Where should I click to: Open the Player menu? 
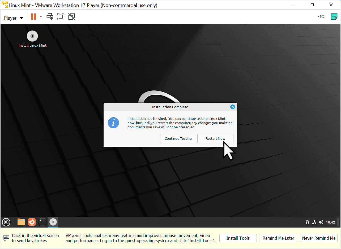(x=14, y=18)
